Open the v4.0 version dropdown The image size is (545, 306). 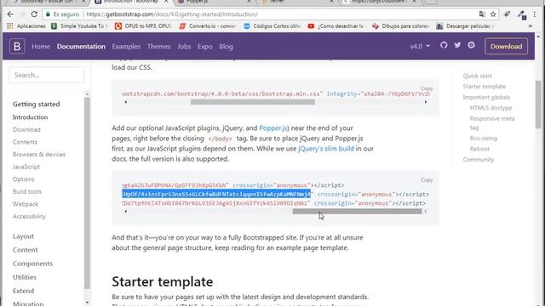click(420, 46)
